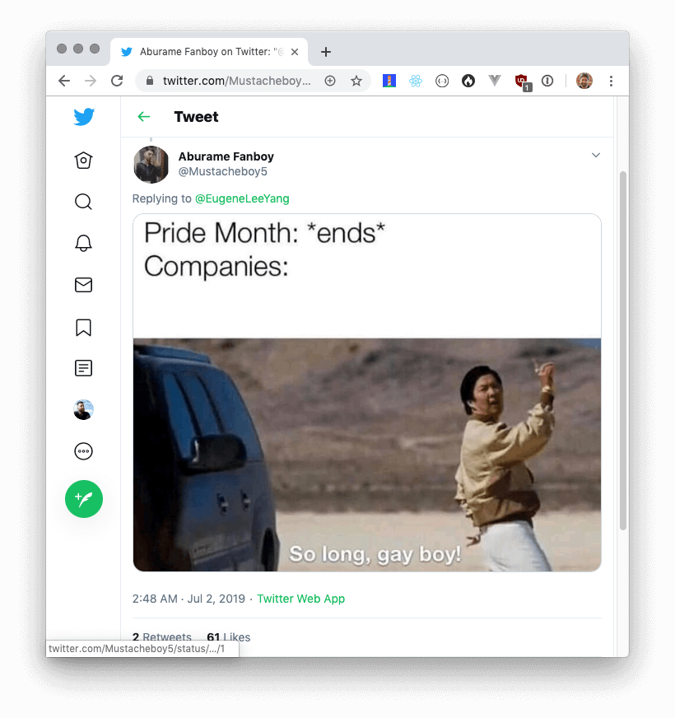The image size is (675, 718).
Task: Reload the page with refresh icon
Action: point(117,81)
